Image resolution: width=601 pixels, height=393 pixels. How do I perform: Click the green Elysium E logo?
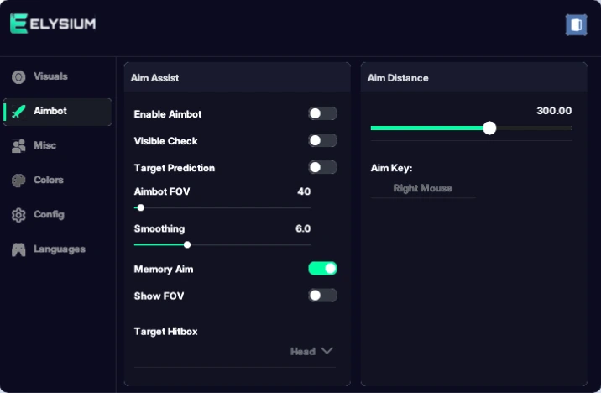pos(18,24)
